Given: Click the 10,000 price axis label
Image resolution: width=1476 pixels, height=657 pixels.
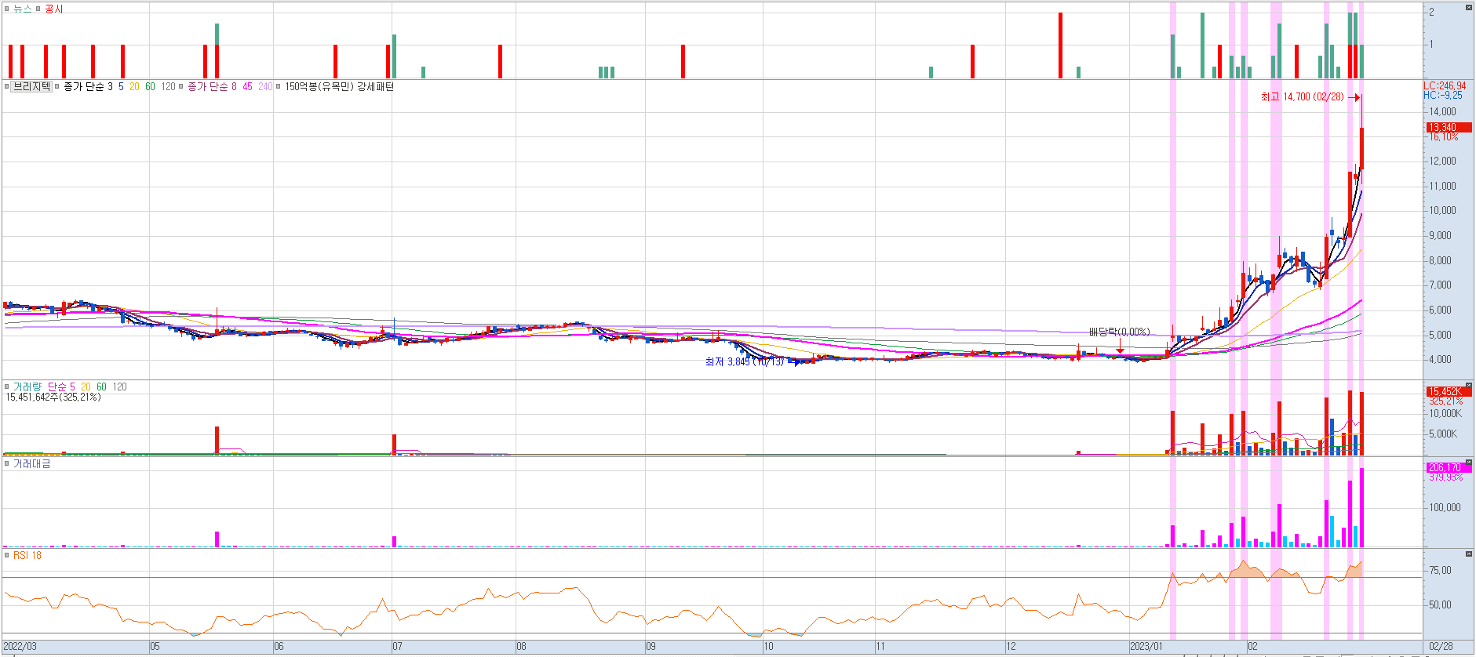Looking at the screenshot, I should pos(1442,211).
